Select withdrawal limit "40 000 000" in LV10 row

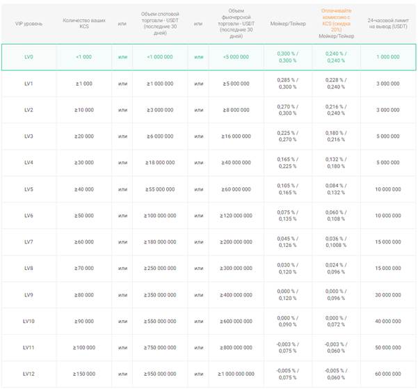(x=388, y=321)
